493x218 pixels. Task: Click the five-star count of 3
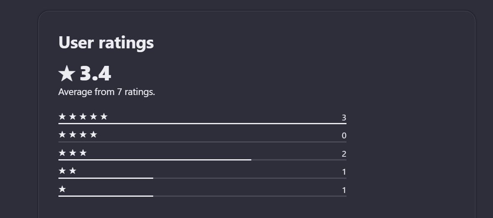tap(344, 118)
